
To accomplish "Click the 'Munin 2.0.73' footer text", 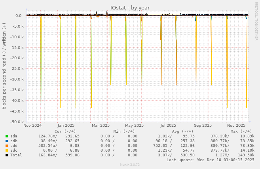I will [130, 164].
